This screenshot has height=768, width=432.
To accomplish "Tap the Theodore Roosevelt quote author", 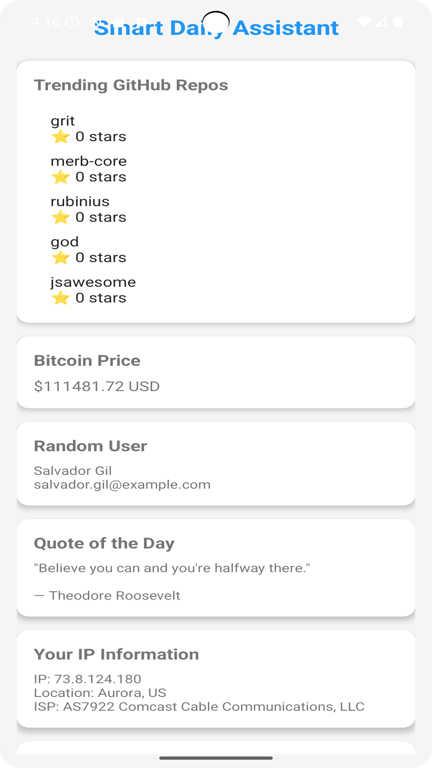I will pos(114,596).
